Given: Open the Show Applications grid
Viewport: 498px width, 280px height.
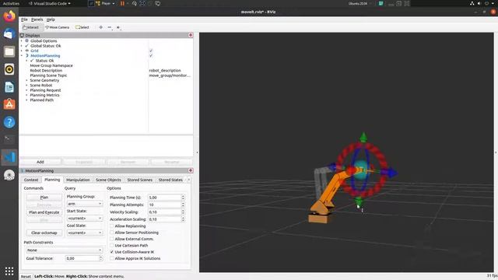Looking at the screenshot, I should (9, 271).
